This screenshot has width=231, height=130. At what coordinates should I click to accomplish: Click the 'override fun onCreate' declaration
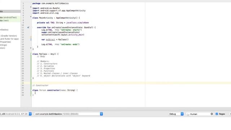tap(66, 27)
